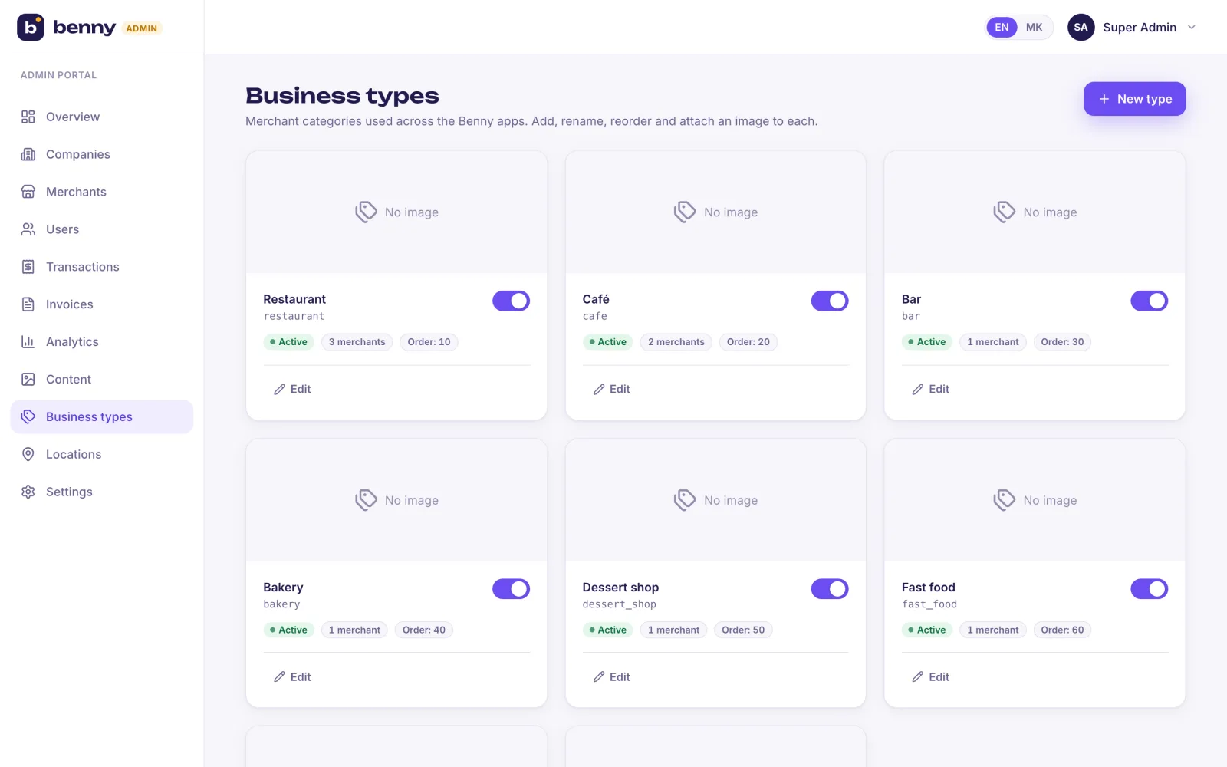Image resolution: width=1227 pixels, height=767 pixels.
Task: Click the Active status badge on Bar
Action: tap(927, 342)
